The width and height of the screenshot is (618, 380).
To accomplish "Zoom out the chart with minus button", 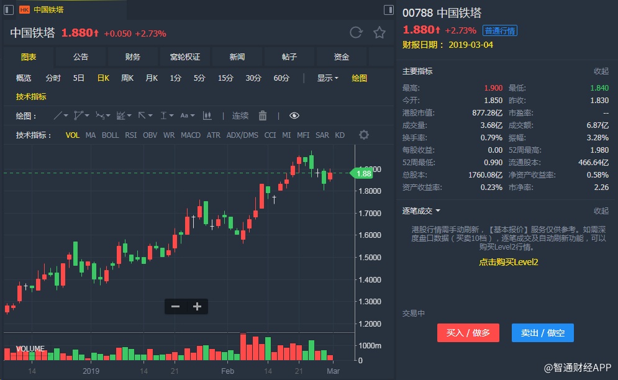I will (176, 306).
